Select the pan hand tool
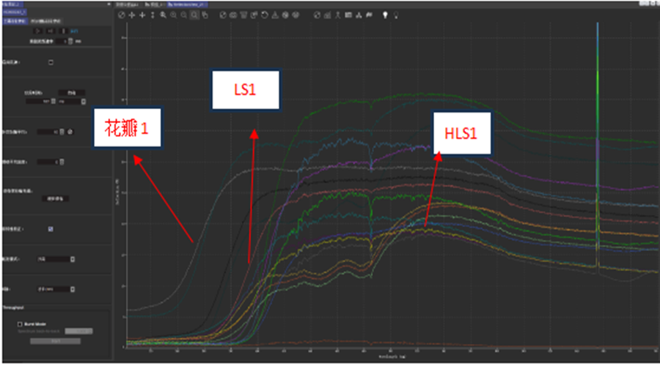This screenshot has width=660, height=366. coord(204,15)
